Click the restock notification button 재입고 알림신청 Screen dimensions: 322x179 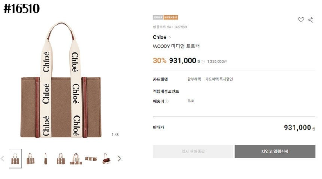(275, 152)
